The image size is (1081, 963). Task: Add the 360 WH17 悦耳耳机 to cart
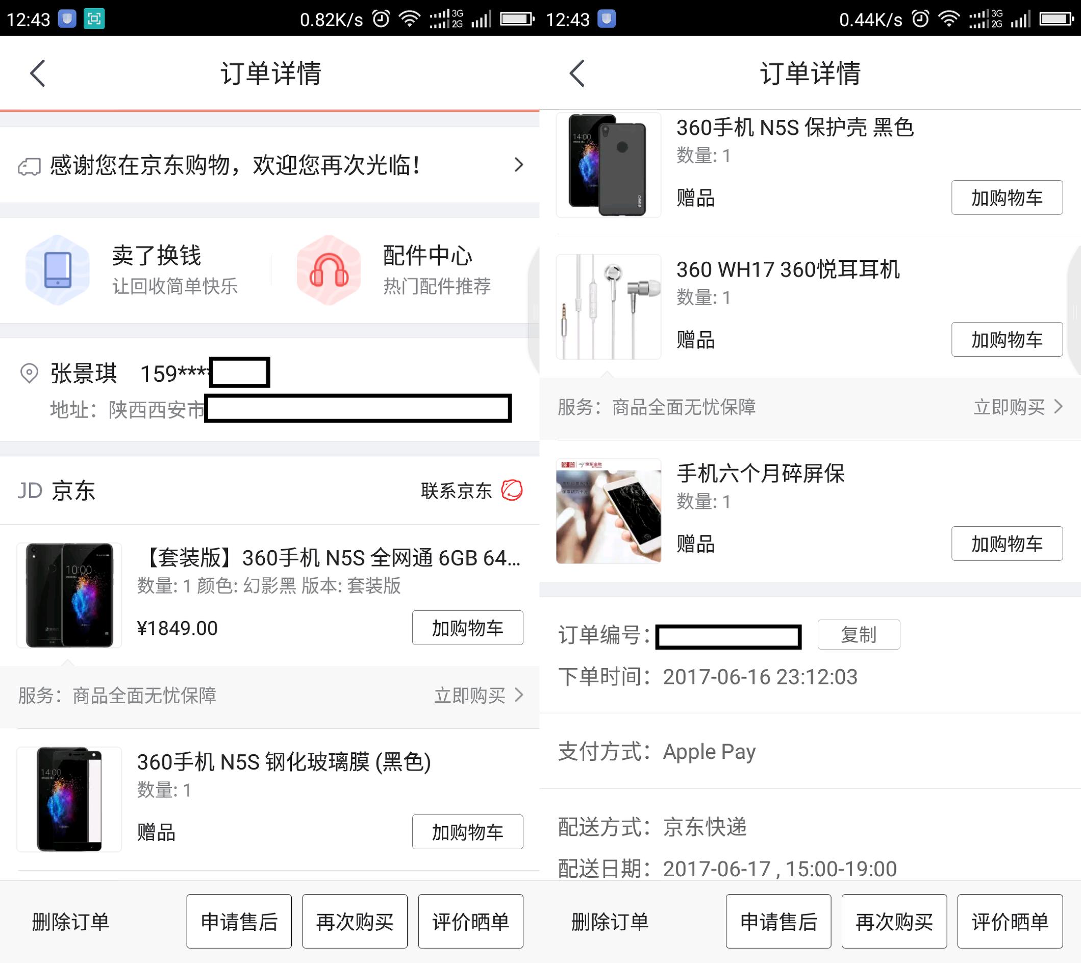coord(1007,340)
